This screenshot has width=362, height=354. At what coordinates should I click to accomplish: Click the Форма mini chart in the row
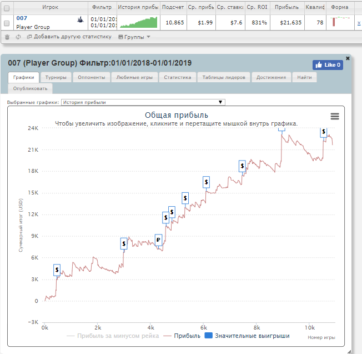340,21
